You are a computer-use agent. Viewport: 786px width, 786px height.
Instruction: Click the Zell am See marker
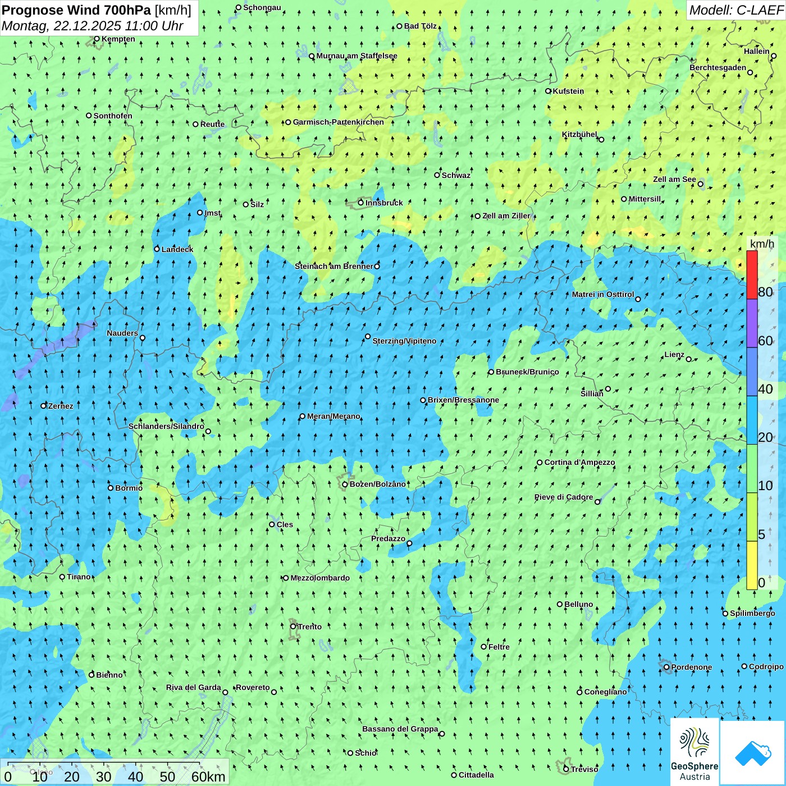coord(700,184)
